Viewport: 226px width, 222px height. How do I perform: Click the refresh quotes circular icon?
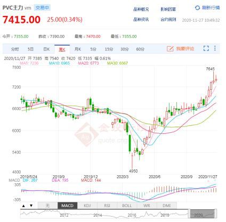197,8
